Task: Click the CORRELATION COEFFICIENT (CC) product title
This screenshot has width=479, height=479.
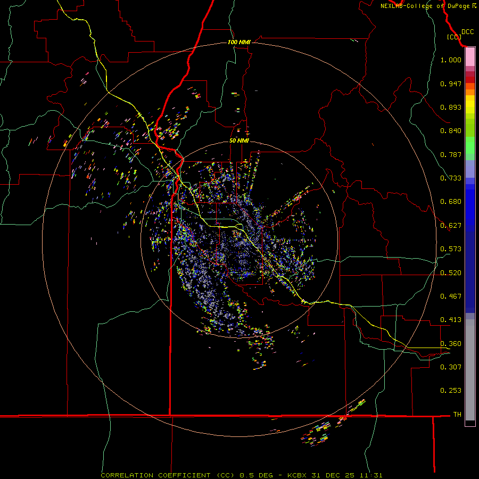Action: click(x=168, y=475)
